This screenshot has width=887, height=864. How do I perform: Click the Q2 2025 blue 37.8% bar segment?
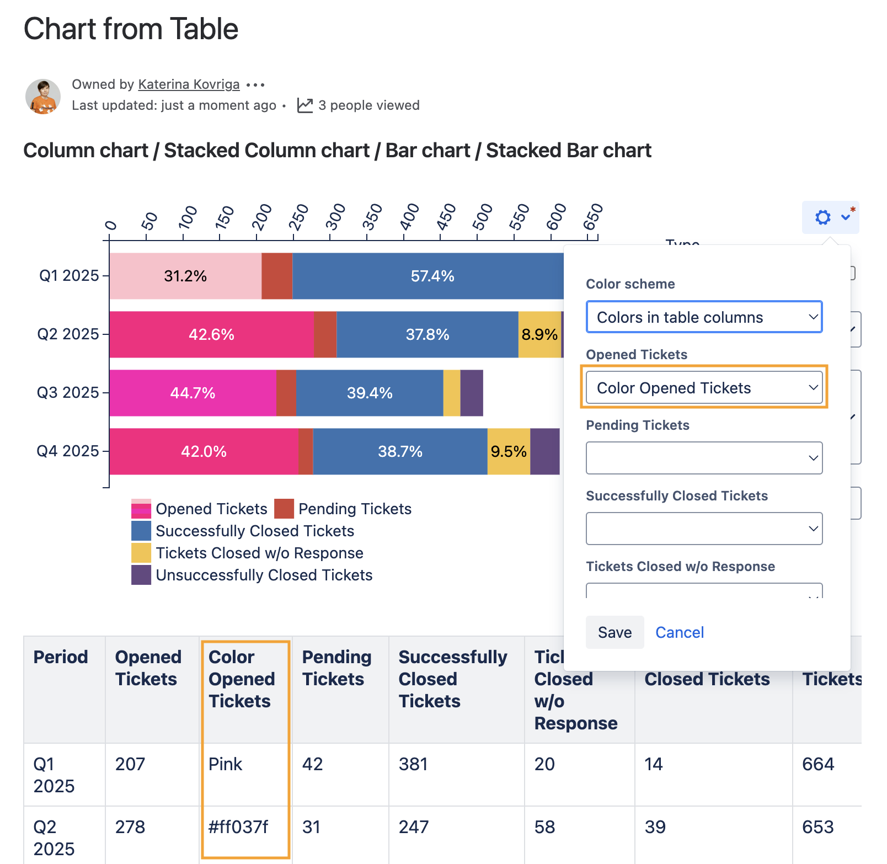pos(427,334)
